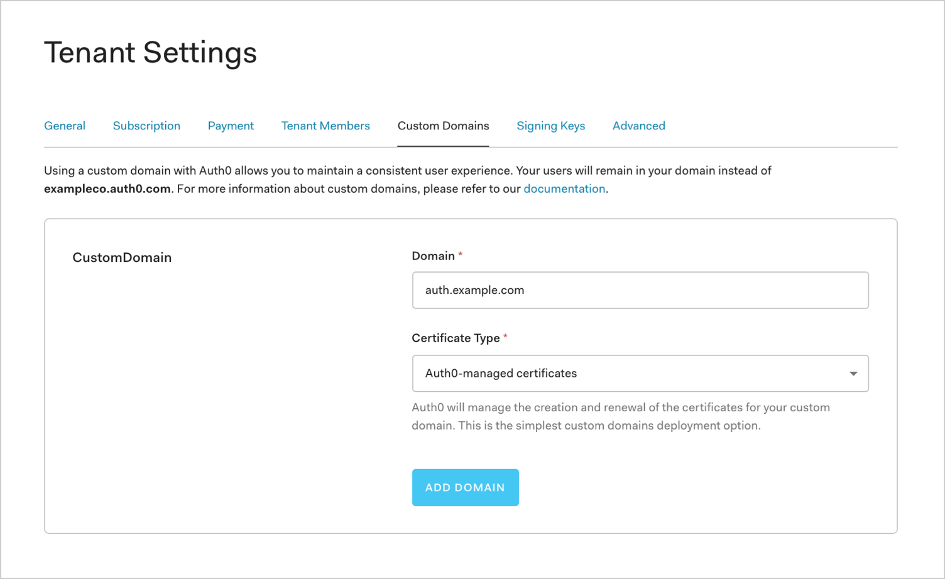Go to the Payment tab
This screenshot has width=945, height=579.
231,126
